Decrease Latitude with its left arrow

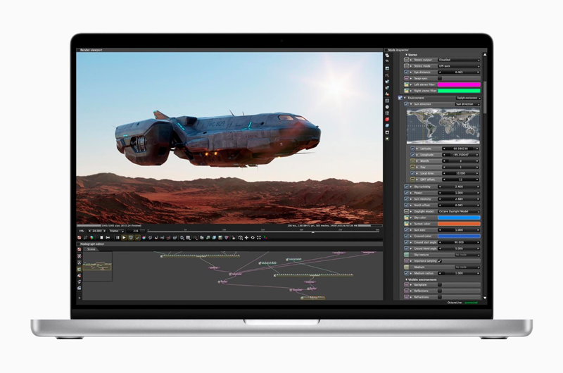(444, 148)
